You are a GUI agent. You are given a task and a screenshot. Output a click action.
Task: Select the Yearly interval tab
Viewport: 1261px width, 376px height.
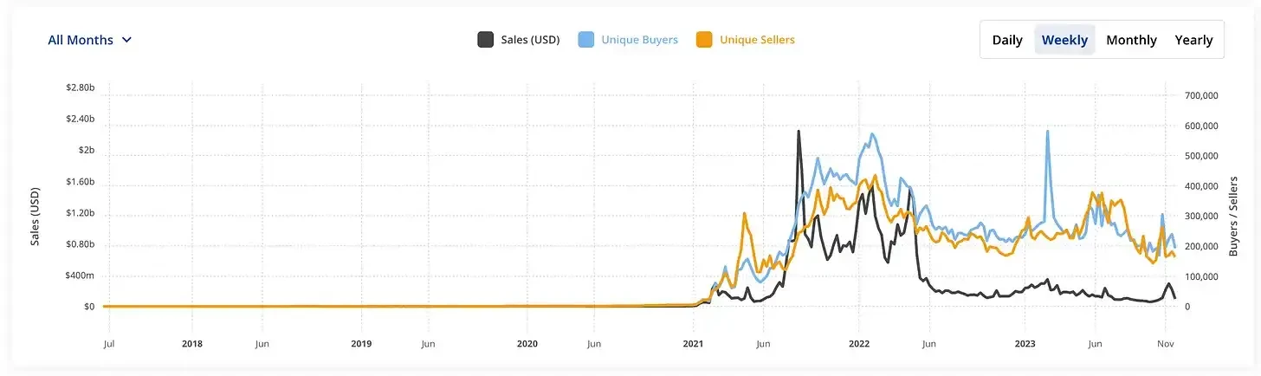pyautogui.click(x=1193, y=40)
